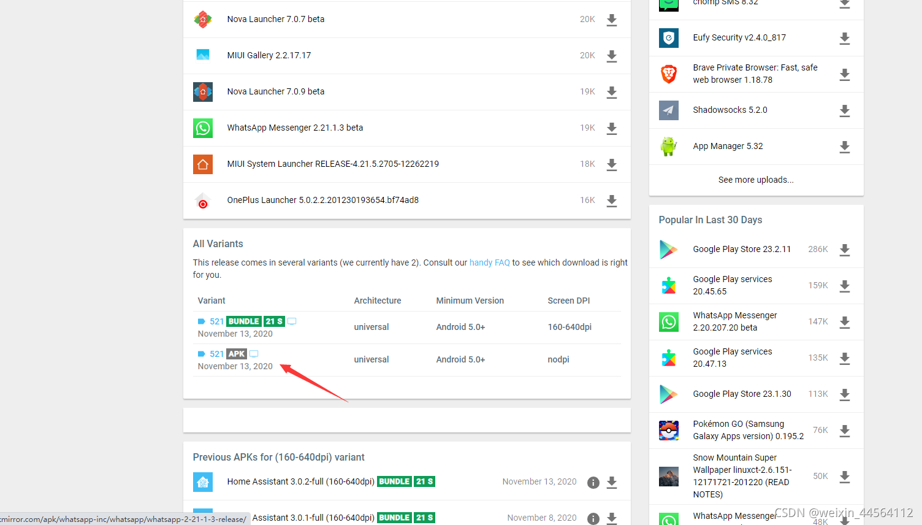The height and width of the screenshot is (525, 922).
Task: Open Shadowsocks 5.2.0 title
Action: [730, 110]
